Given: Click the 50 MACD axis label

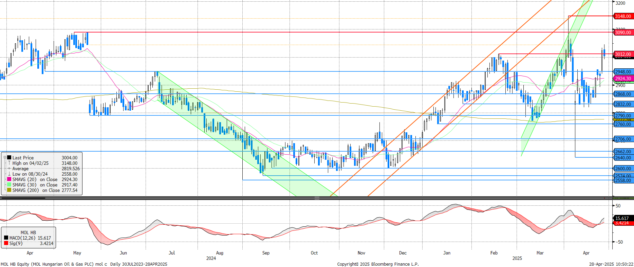Looking at the screenshot, I should click(x=618, y=206).
